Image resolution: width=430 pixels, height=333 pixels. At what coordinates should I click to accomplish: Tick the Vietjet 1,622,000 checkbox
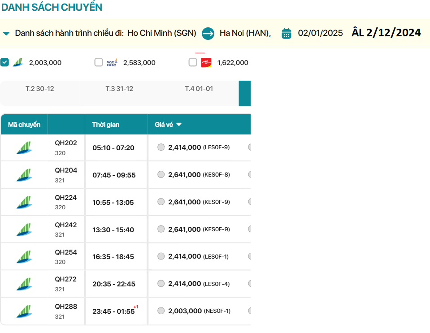pos(193,62)
